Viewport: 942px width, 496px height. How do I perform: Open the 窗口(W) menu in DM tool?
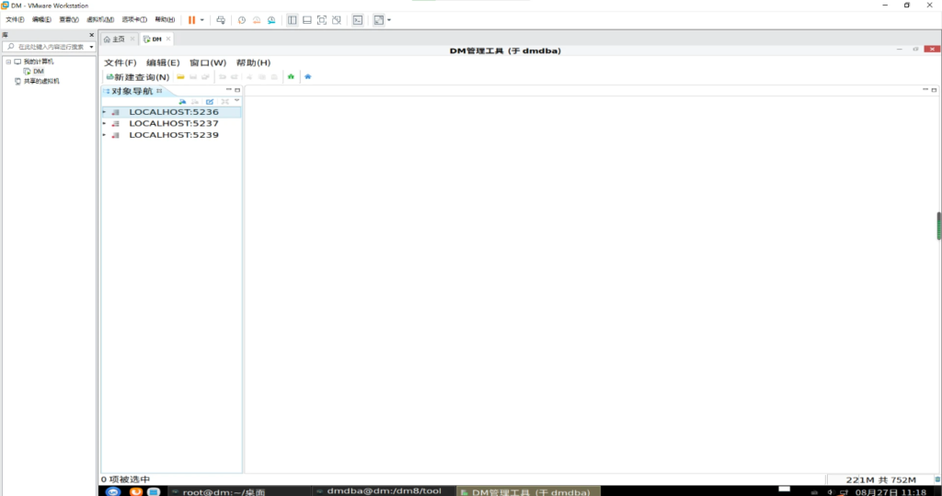coord(207,62)
